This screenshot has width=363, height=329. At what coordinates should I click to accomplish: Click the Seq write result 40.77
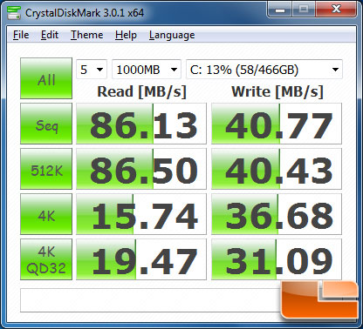coord(277,124)
